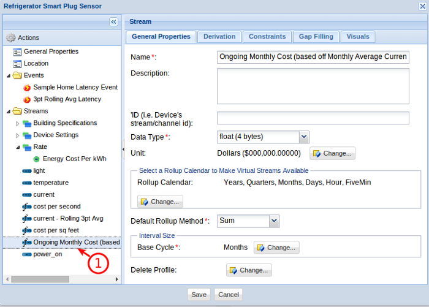Select the power_on stream
This screenshot has width=429, height=307.
(47, 254)
